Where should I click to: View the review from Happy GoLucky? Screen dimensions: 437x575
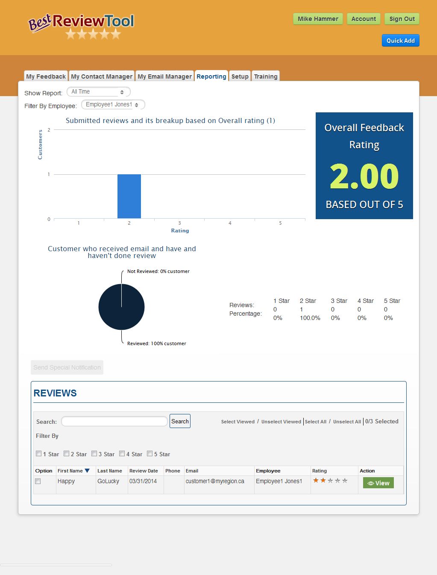(x=378, y=483)
